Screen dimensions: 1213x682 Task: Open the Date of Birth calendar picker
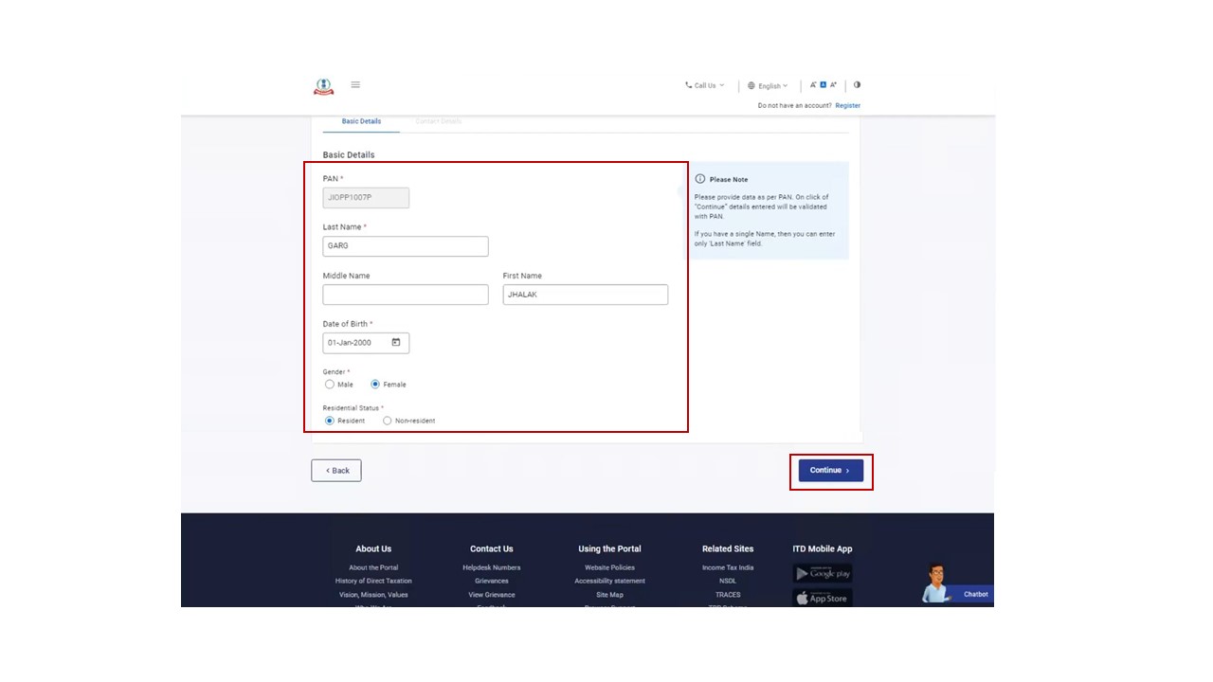pyautogui.click(x=396, y=343)
